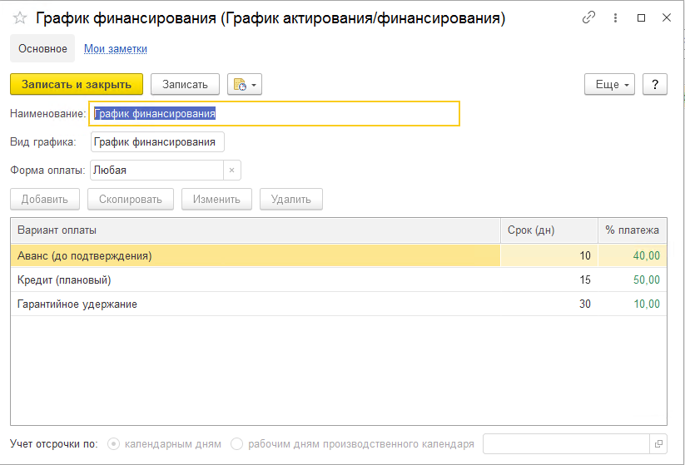Viewport: 685px width, 465px height.
Task: Click the 30 days cell for Гарантийное удержание
Action: point(549,304)
